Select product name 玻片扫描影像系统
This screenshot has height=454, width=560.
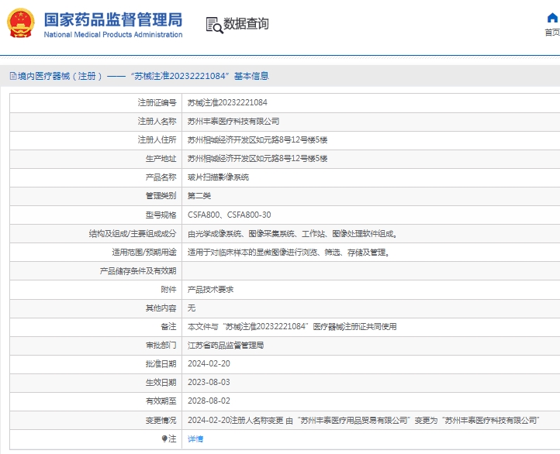(218, 177)
